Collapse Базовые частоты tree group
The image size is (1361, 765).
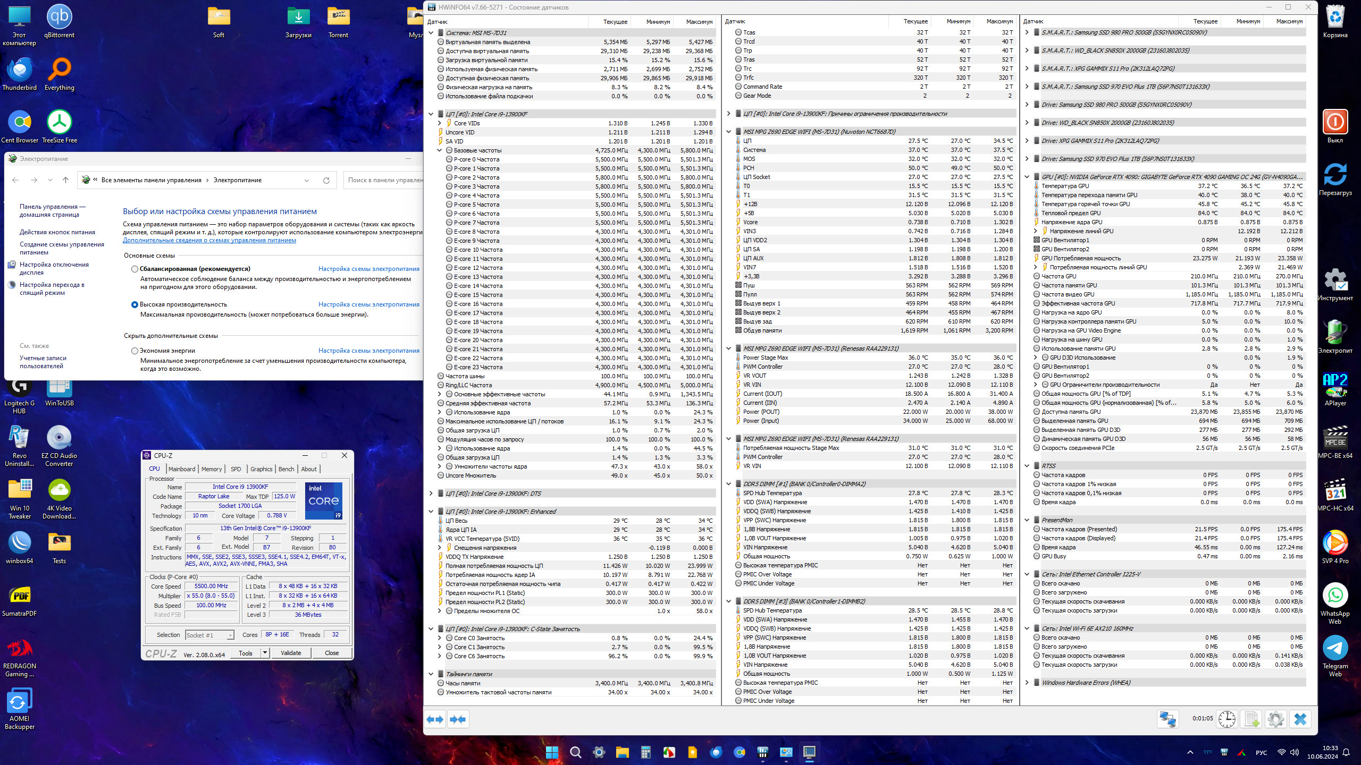tap(440, 150)
